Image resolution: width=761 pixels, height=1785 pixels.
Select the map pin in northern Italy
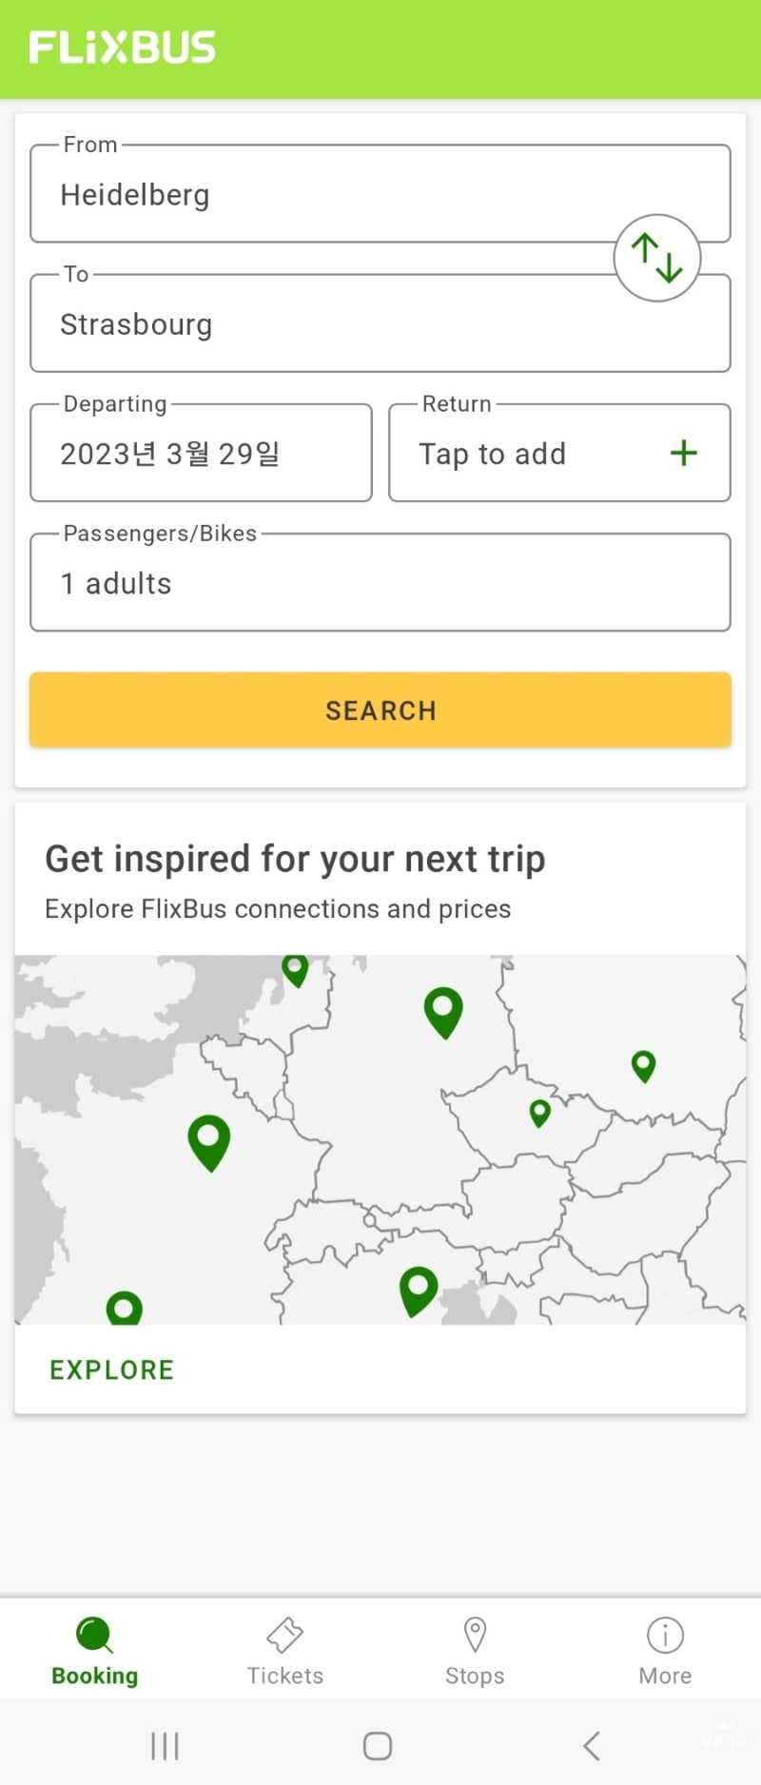click(x=418, y=1291)
